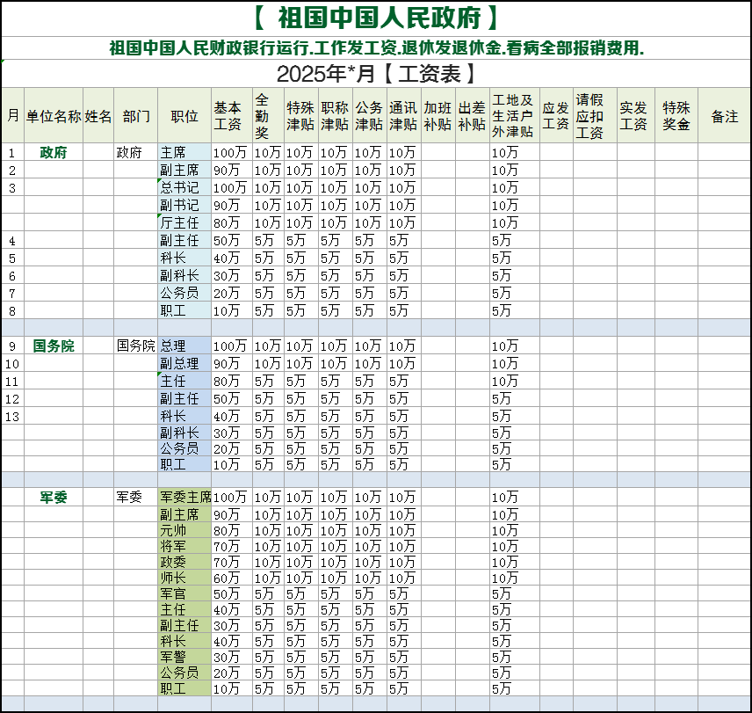Image resolution: width=752 pixels, height=713 pixels.
Task: Select the 军警 position cell
Action: pos(184,657)
